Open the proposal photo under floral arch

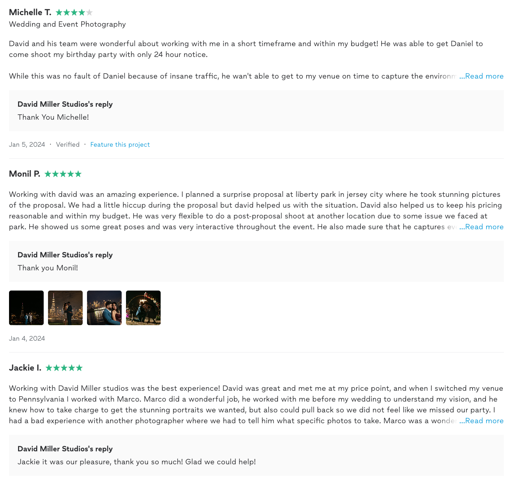(x=143, y=308)
